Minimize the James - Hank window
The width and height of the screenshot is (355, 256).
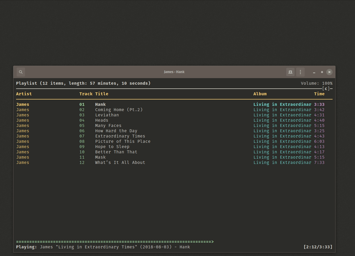[x=314, y=72]
